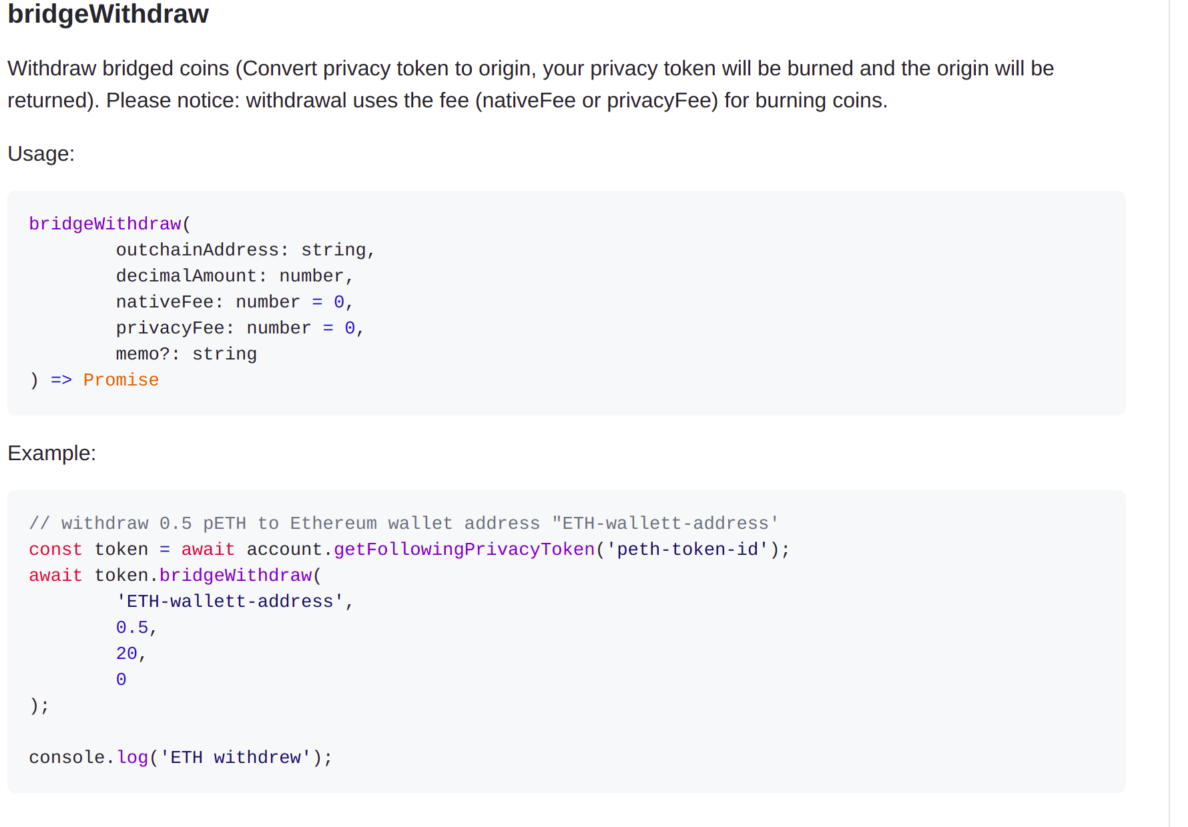Viewport: 1188px width, 827px height.
Task: Click the decimalAmount: number parameter line
Action: (234, 276)
